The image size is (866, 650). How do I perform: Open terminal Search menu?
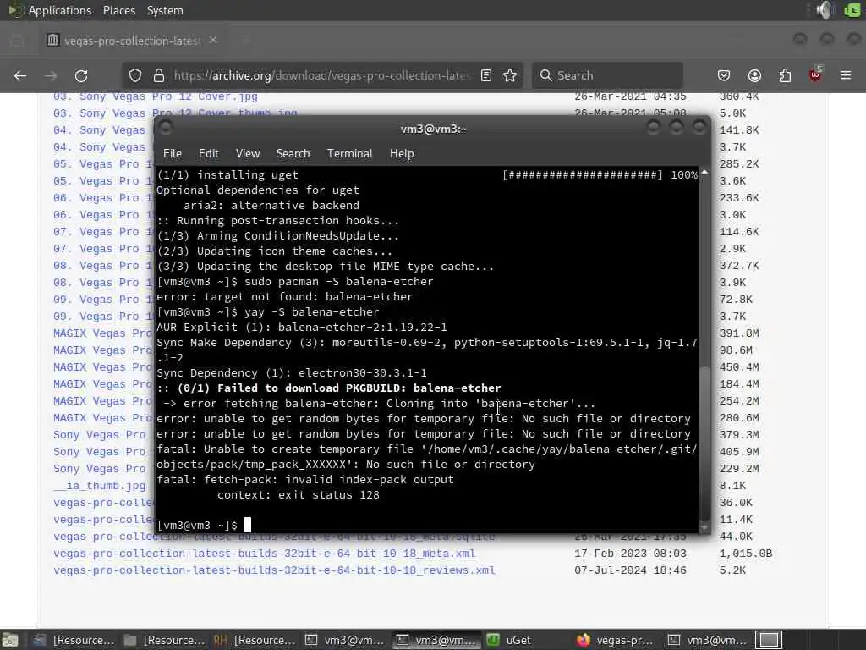[x=293, y=154]
